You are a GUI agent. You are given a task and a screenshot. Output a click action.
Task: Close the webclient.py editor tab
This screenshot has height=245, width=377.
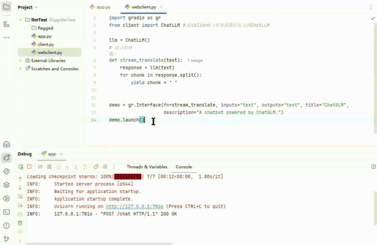(x=161, y=7)
